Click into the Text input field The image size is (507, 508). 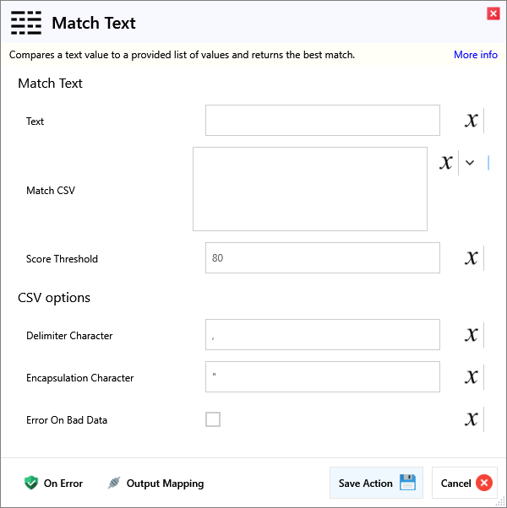[x=322, y=121]
